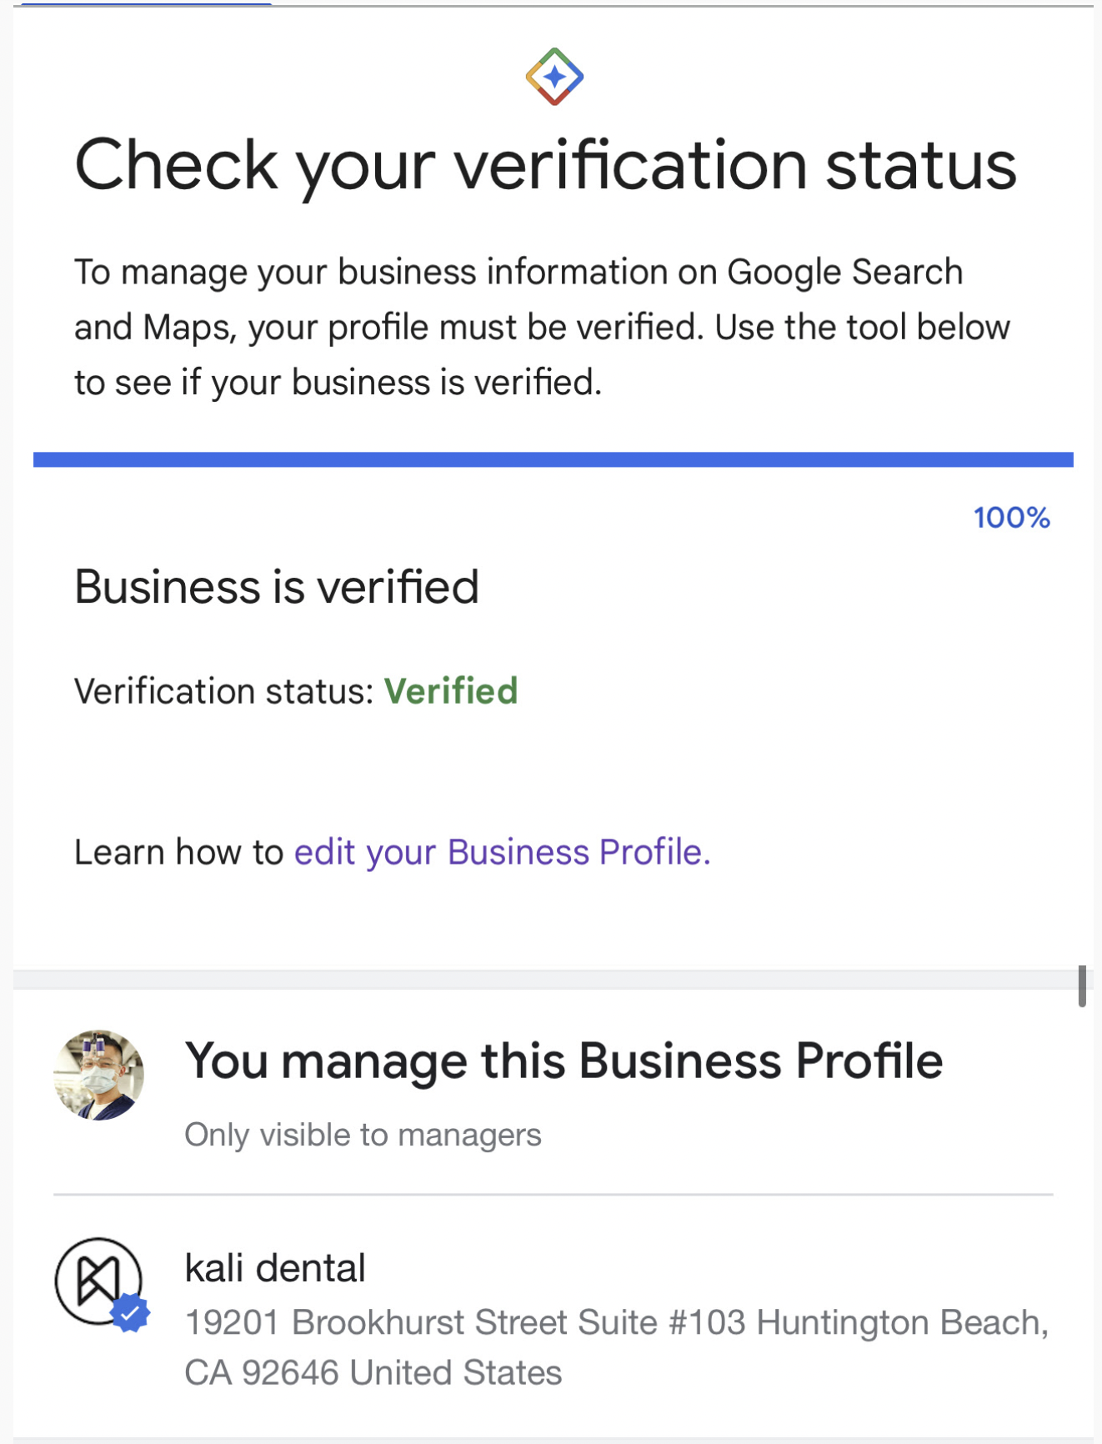Click the blue page-loading bar at top
Image resolution: width=1102 pixels, height=1444 pixels.
[146, 4]
